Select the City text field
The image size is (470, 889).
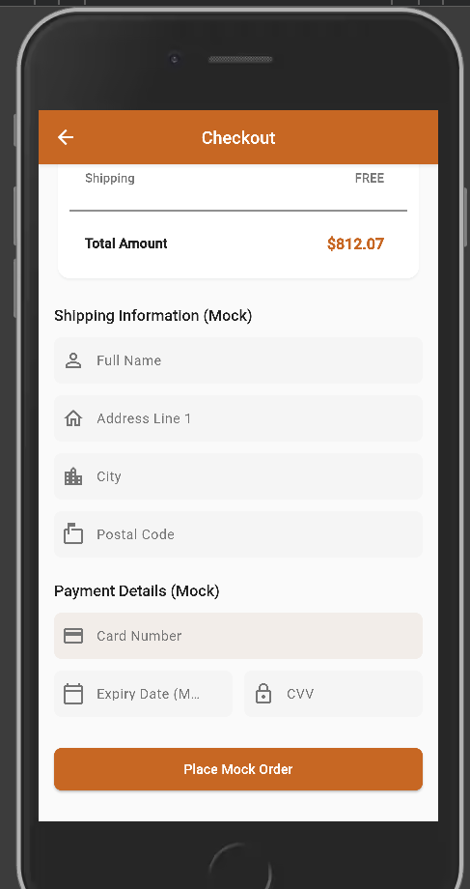pyautogui.click(x=238, y=476)
